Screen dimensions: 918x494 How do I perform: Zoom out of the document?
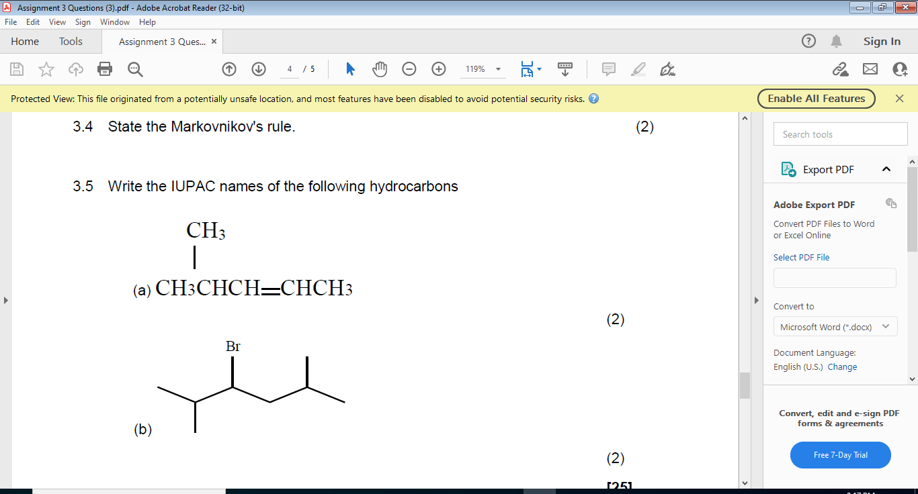[409, 68]
